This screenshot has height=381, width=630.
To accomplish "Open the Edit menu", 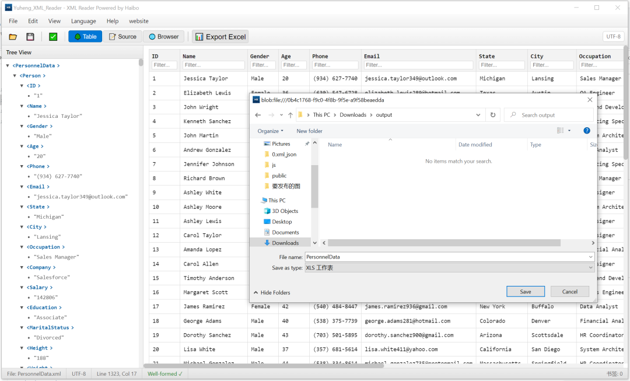I will pyautogui.click(x=33, y=21).
